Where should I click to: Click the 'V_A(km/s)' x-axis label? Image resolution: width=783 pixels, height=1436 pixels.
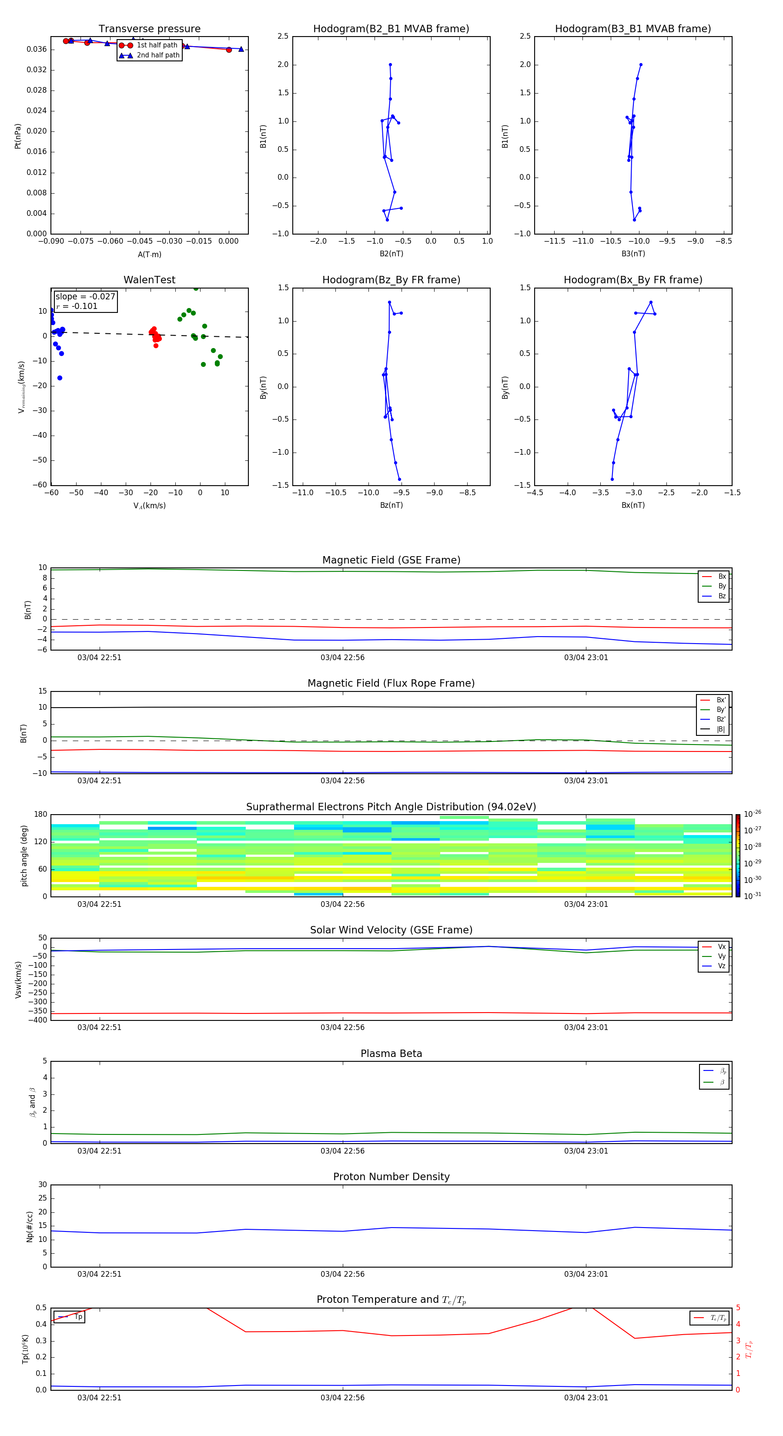click(149, 506)
